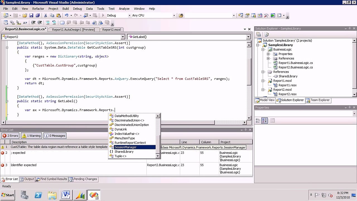Viewport: 357px width, 201px height.
Task: Switch to the Output tab
Action: (x=27, y=179)
